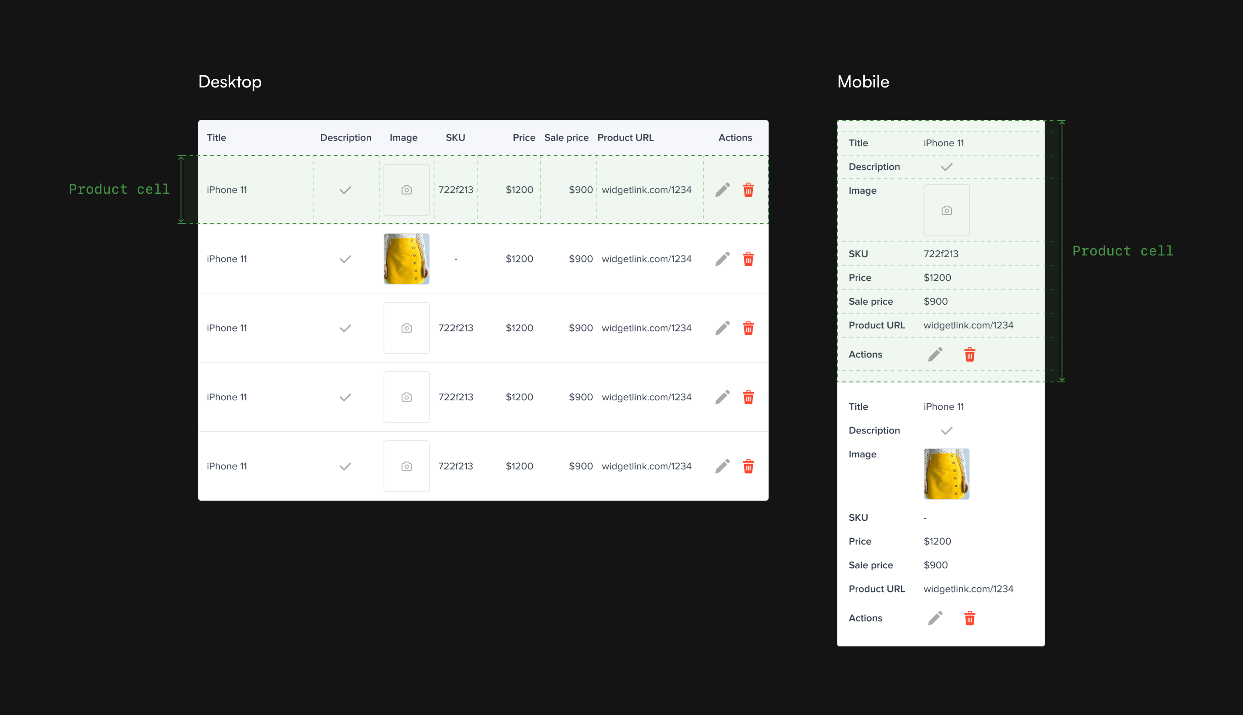Open widgetlink.com/1234 in last desktop row
The width and height of the screenshot is (1243, 715).
pos(646,466)
